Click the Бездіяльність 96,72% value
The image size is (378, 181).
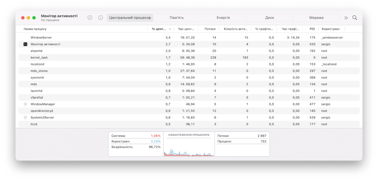point(155,147)
